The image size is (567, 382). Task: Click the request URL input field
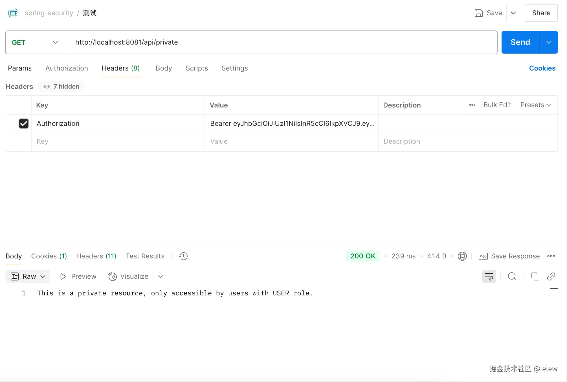click(282, 42)
